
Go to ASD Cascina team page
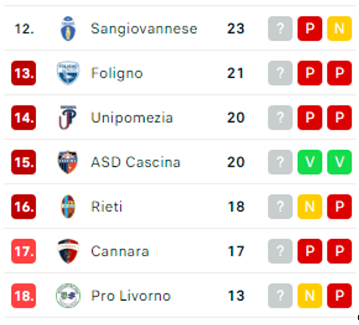click(x=136, y=162)
